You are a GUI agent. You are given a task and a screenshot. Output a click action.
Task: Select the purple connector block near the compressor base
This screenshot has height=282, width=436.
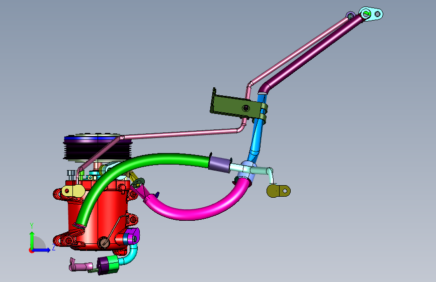click(132, 236)
